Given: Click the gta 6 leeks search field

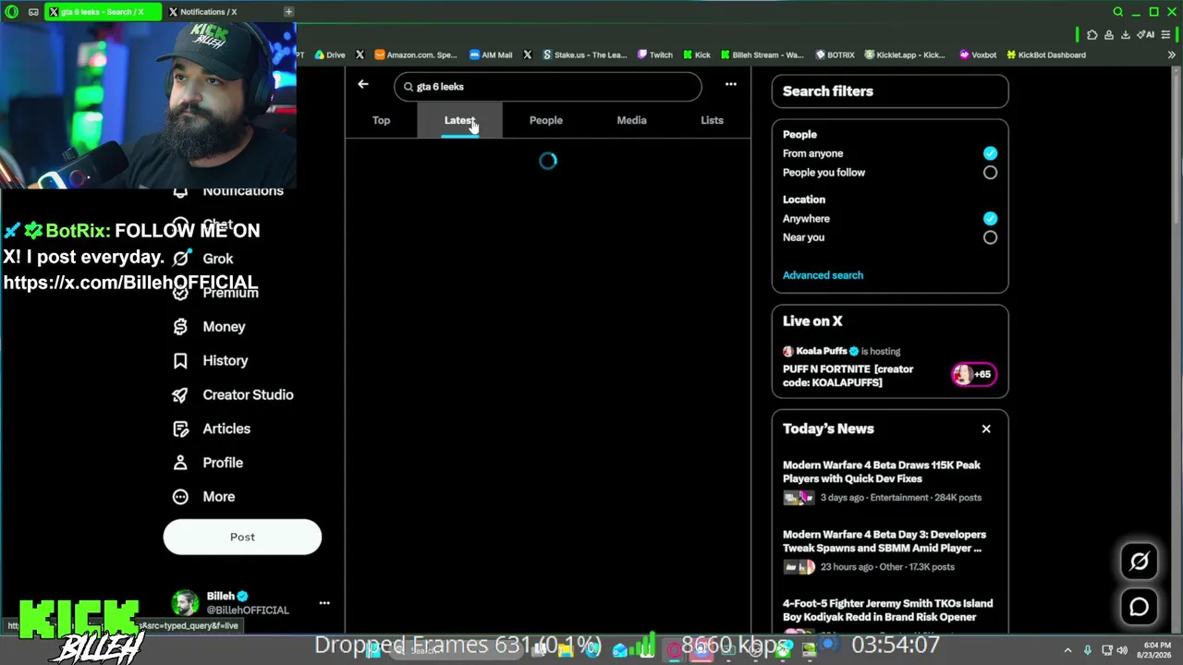Looking at the screenshot, I should click(548, 87).
